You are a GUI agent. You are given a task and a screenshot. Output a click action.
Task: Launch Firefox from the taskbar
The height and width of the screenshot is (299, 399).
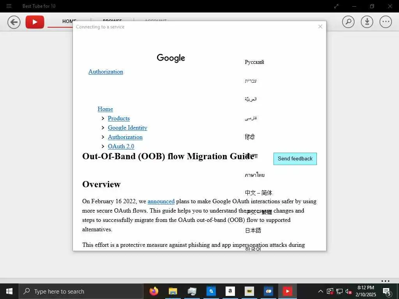[154, 291]
